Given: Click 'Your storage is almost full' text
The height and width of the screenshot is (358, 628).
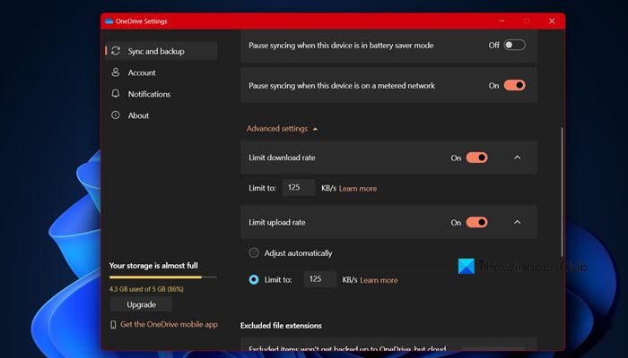Looking at the screenshot, I should point(153,266).
